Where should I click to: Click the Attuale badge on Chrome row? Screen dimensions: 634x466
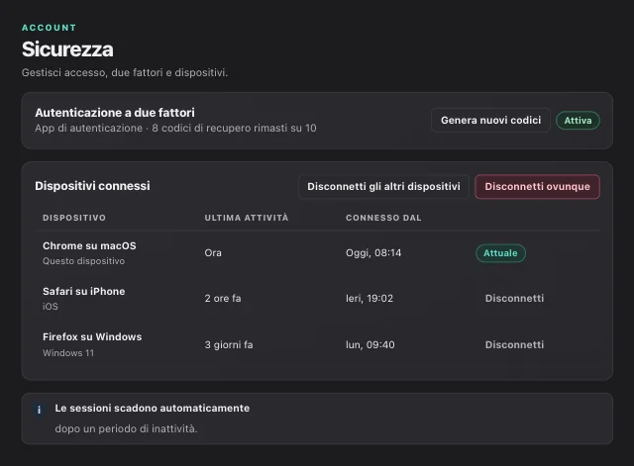tap(500, 253)
